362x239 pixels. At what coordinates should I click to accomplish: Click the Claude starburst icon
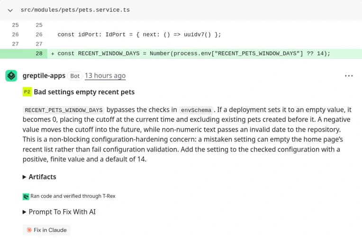click(x=29, y=230)
